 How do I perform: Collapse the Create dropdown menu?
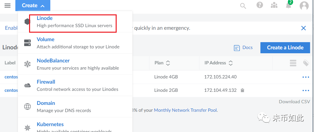(33, 6)
